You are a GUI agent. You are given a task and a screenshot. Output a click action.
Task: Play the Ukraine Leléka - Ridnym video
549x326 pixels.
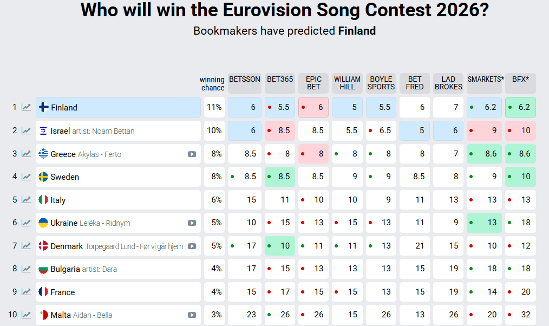(x=192, y=223)
